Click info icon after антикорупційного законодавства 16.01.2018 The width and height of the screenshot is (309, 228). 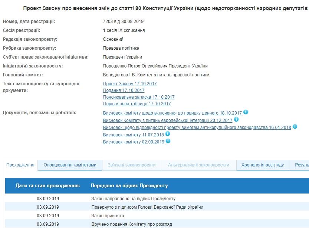pos(295,127)
